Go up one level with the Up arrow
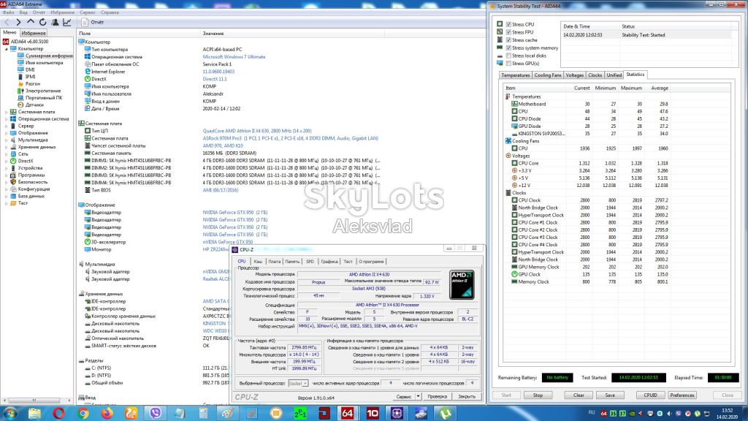The width and height of the screenshot is (748, 421). (x=31, y=22)
